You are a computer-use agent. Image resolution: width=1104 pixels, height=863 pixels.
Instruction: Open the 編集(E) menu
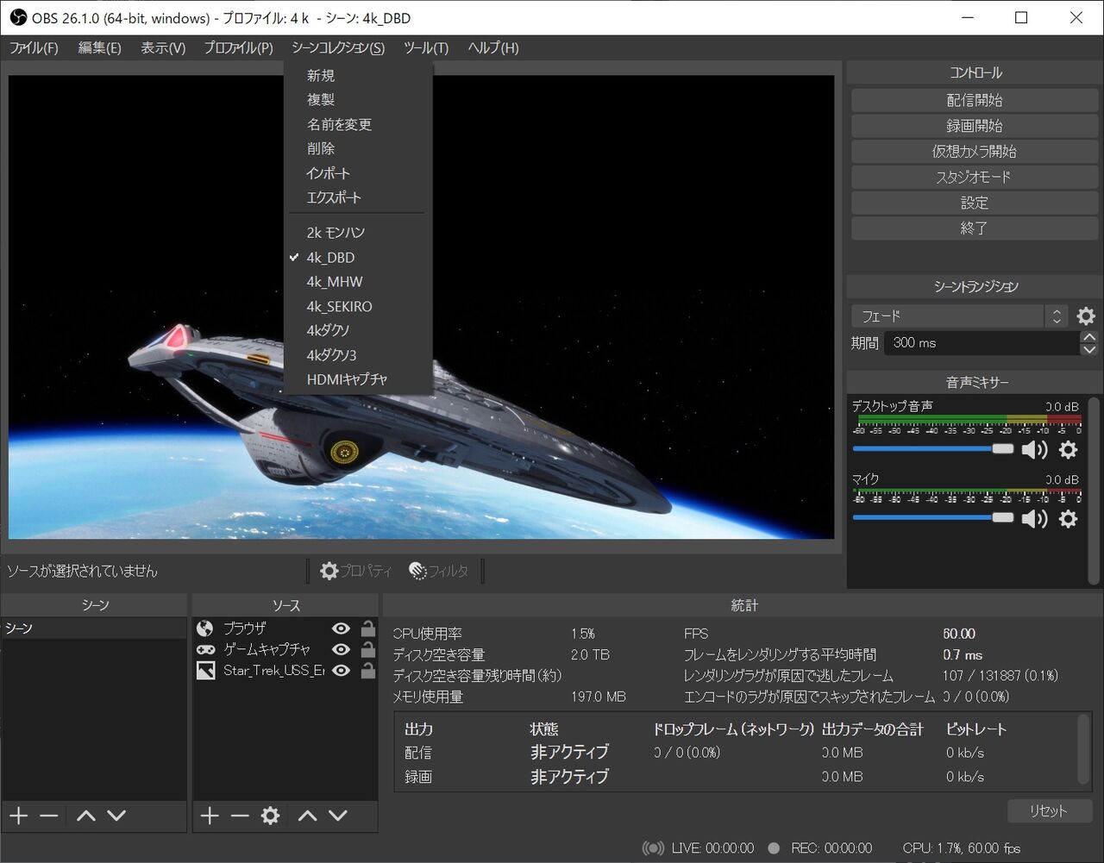pyautogui.click(x=100, y=48)
